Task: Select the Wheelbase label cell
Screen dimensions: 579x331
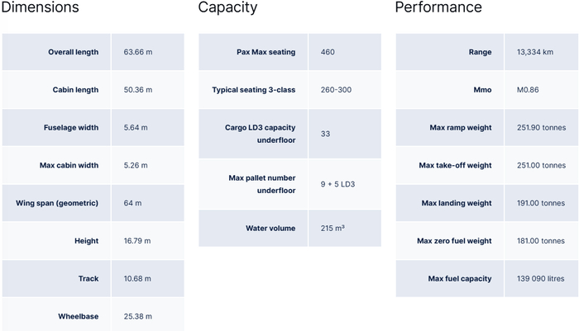Action: click(78, 316)
